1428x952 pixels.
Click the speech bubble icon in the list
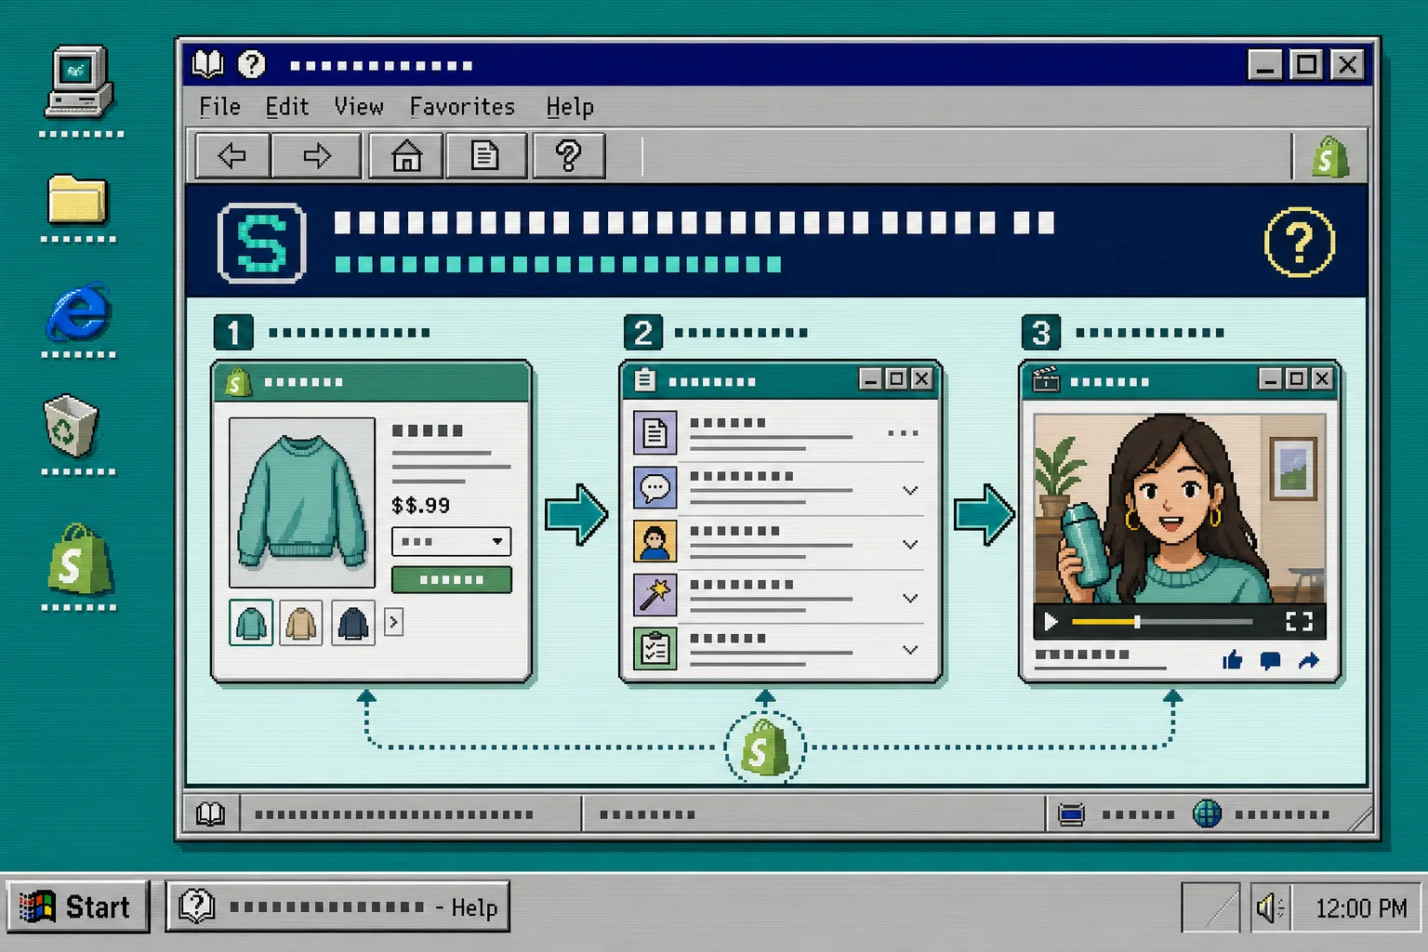click(x=654, y=487)
